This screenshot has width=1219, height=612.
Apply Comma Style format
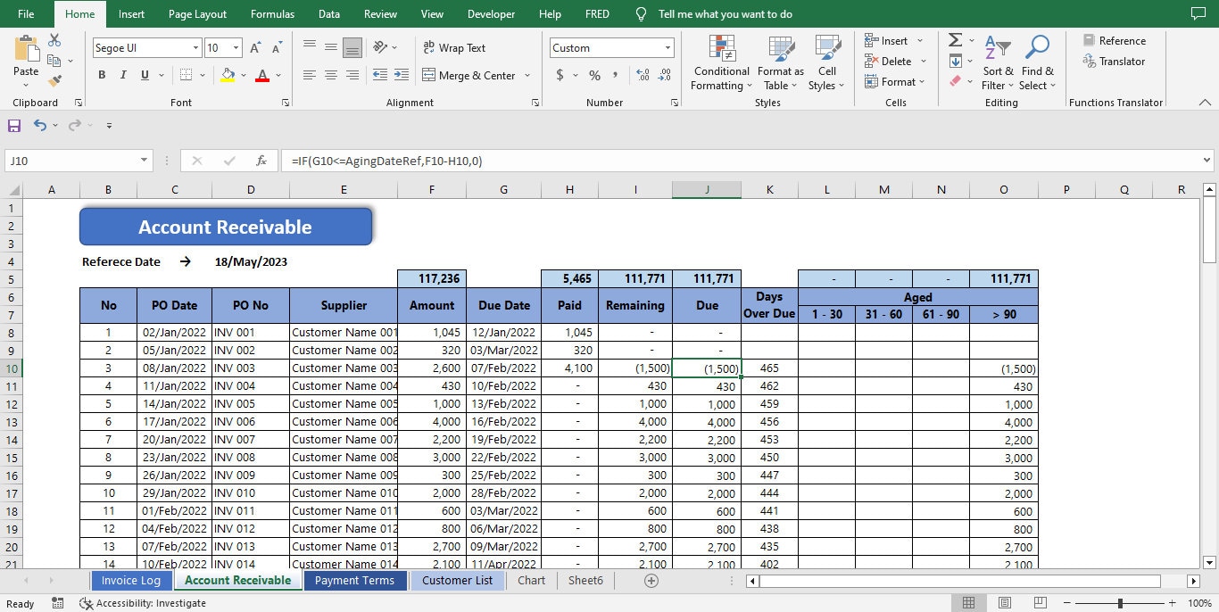tap(615, 76)
